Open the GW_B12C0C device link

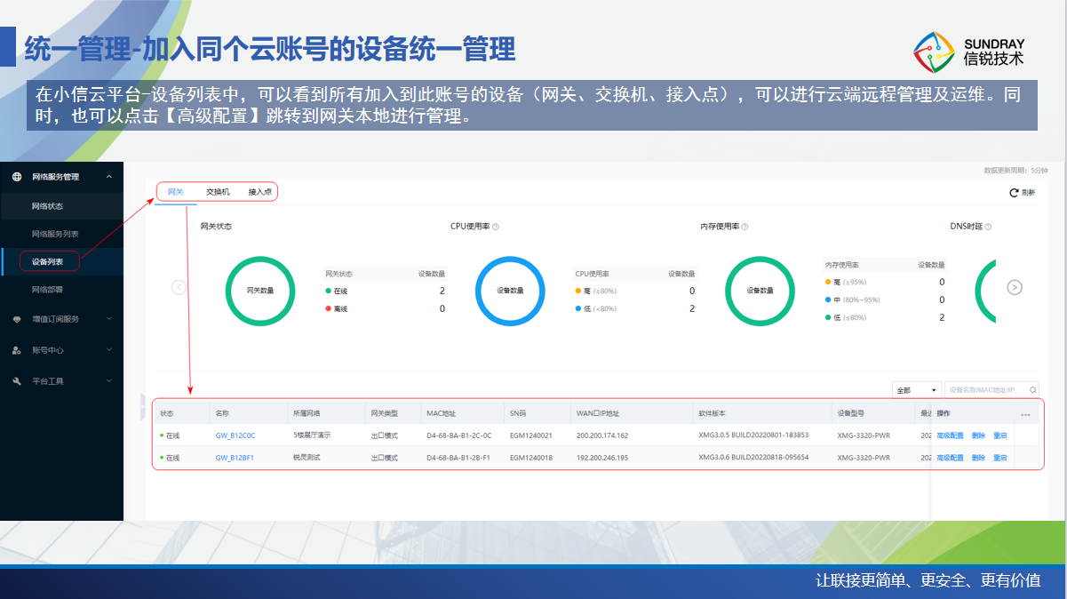point(235,435)
